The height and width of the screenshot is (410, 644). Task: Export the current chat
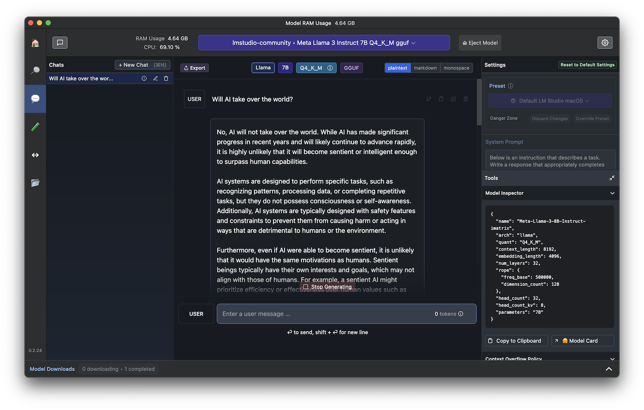(x=195, y=68)
